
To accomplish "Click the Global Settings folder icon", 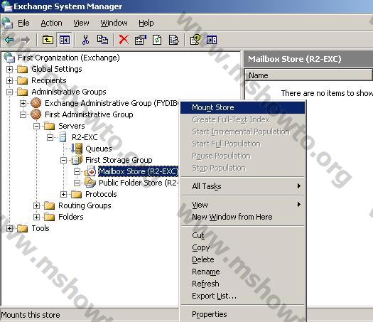I will click(x=23, y=69).
